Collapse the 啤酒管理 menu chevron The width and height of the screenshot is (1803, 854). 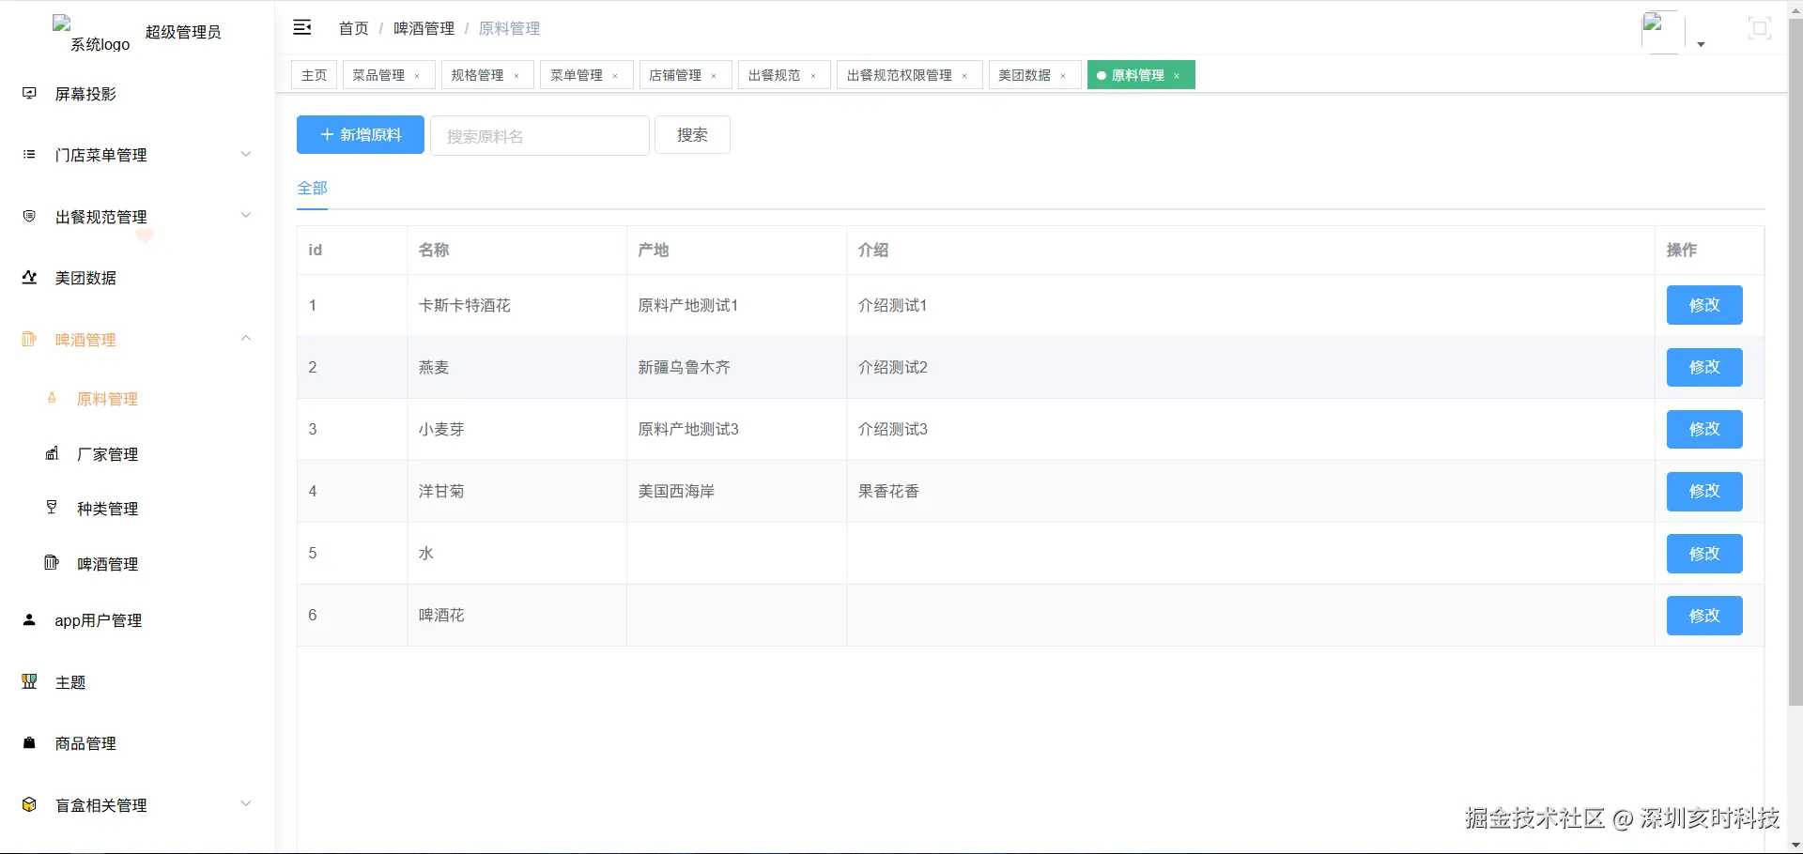[246, 338]
